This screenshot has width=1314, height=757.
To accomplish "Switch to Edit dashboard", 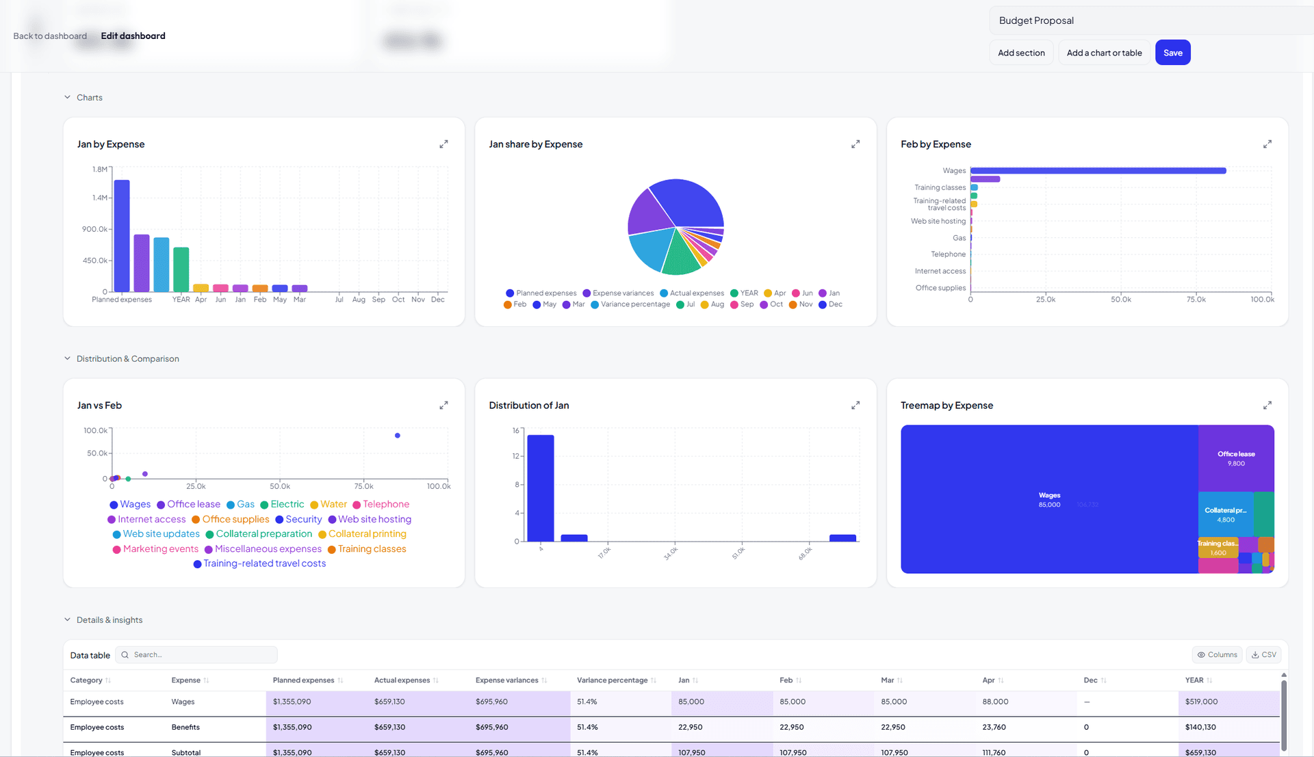I will tap(133, 36).
